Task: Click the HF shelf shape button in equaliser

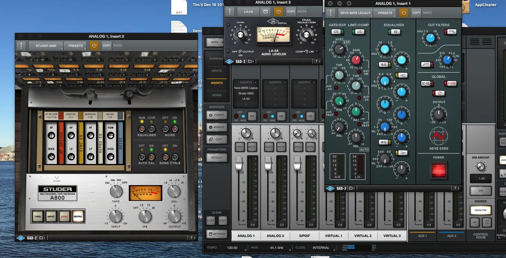Action: 401,75
